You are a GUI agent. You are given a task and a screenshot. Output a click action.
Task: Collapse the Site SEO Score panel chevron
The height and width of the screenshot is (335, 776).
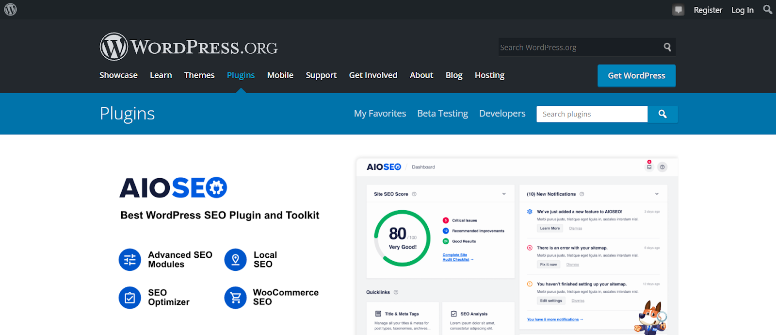[504, 194]
